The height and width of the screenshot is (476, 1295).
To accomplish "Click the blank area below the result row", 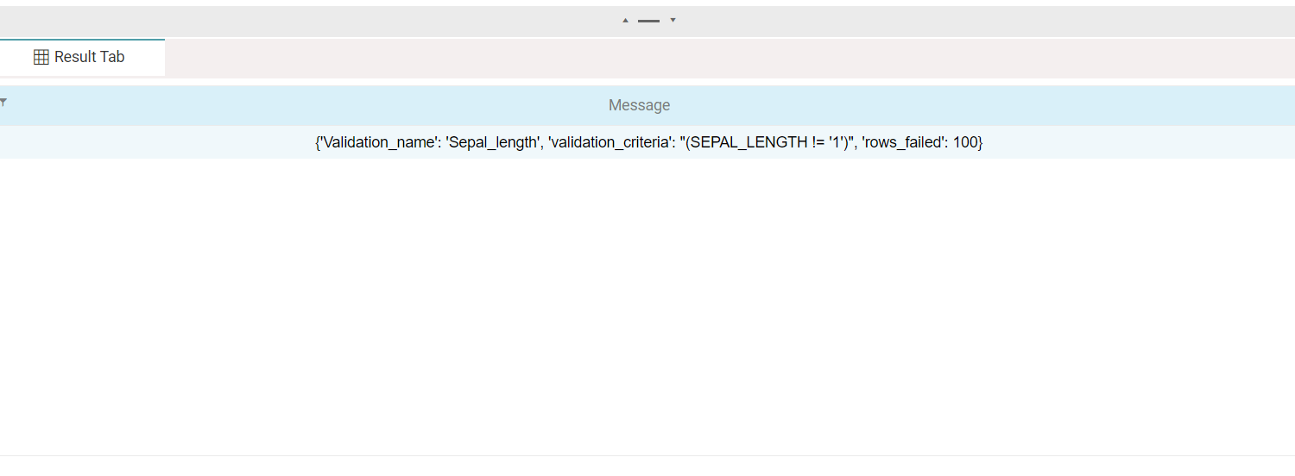I will pos(647,302).
